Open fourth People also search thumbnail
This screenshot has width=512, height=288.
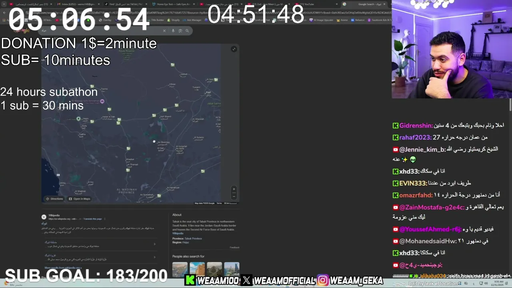point(232,269)
